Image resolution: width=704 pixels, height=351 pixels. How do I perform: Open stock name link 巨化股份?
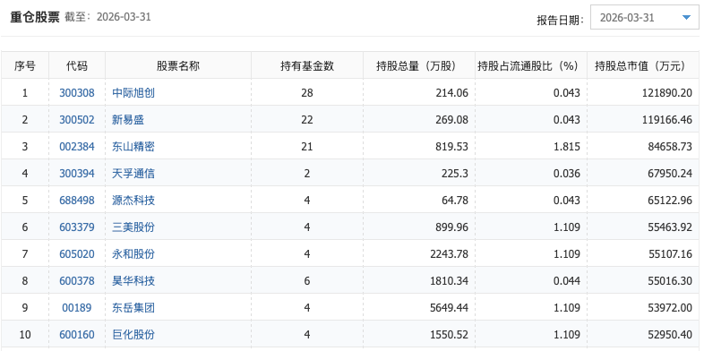pyautogui.click(x=133, y=335)
